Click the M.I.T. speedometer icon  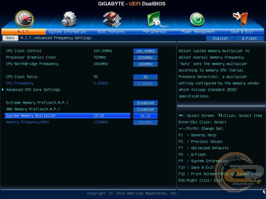pos(25,19)
